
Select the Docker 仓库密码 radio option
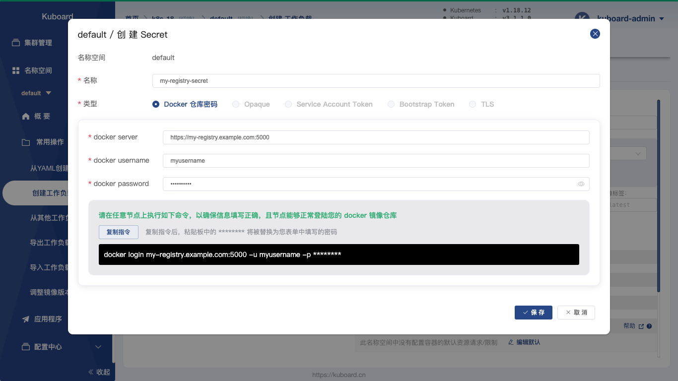coord(156,104)
